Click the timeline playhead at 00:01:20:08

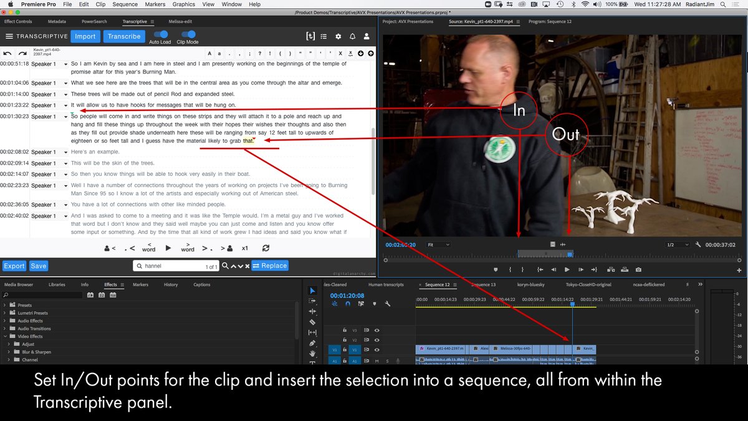click(572, 305)
